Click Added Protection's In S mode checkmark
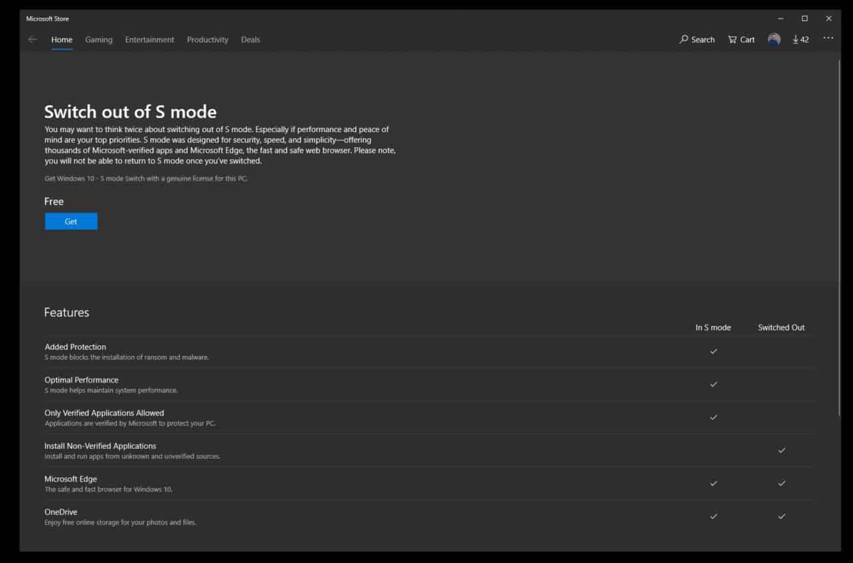The height and width of the screenshot is (563, 853). click(x=713, y=351)
